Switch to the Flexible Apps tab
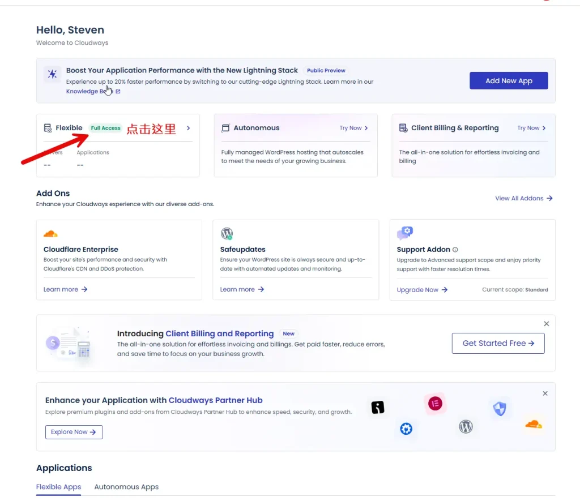The image size is (580, 501). click(58, 487)
